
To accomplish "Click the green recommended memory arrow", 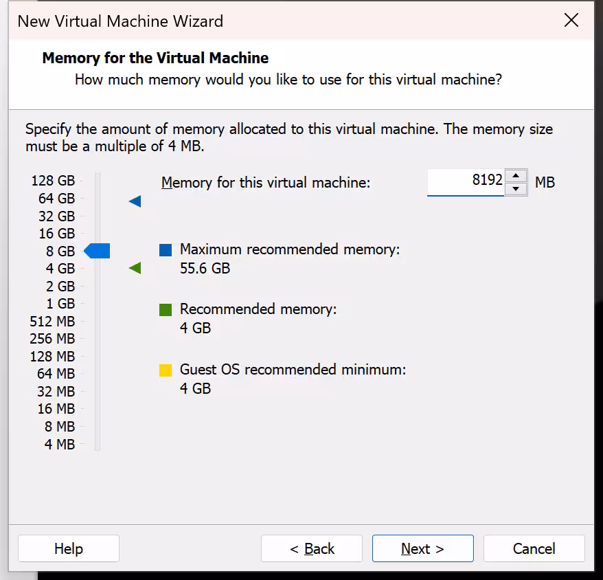I will click(x=135, y=268).
